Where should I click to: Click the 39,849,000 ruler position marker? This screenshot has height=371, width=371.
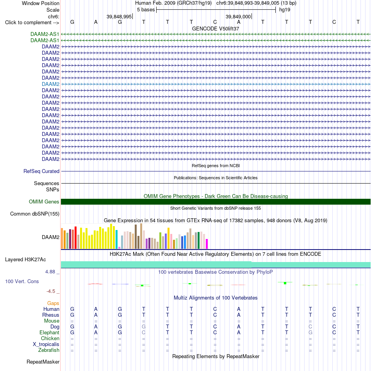pyautogui.click(x=238, y=16)
